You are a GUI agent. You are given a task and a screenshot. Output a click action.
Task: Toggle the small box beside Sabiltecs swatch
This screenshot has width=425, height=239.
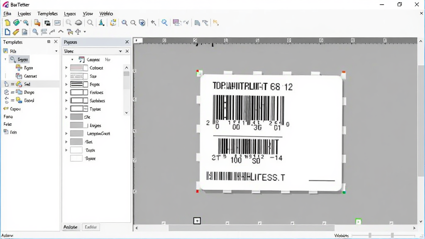[x=85, y=100]
